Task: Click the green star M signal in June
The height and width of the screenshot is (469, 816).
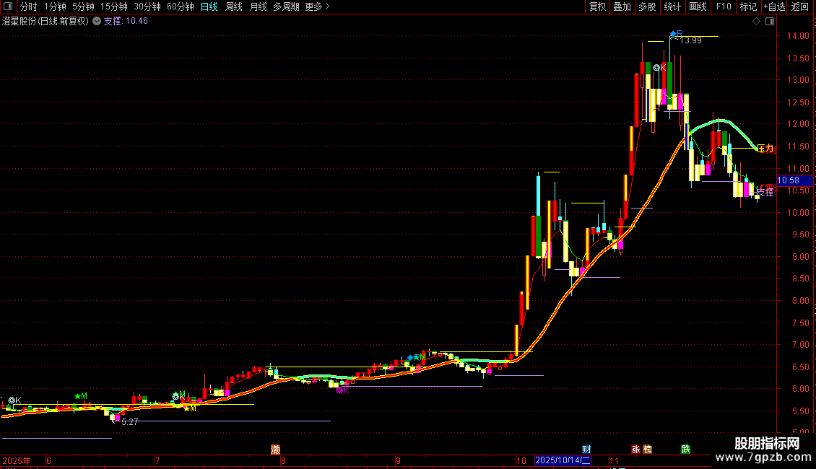Action: point(81,396)
